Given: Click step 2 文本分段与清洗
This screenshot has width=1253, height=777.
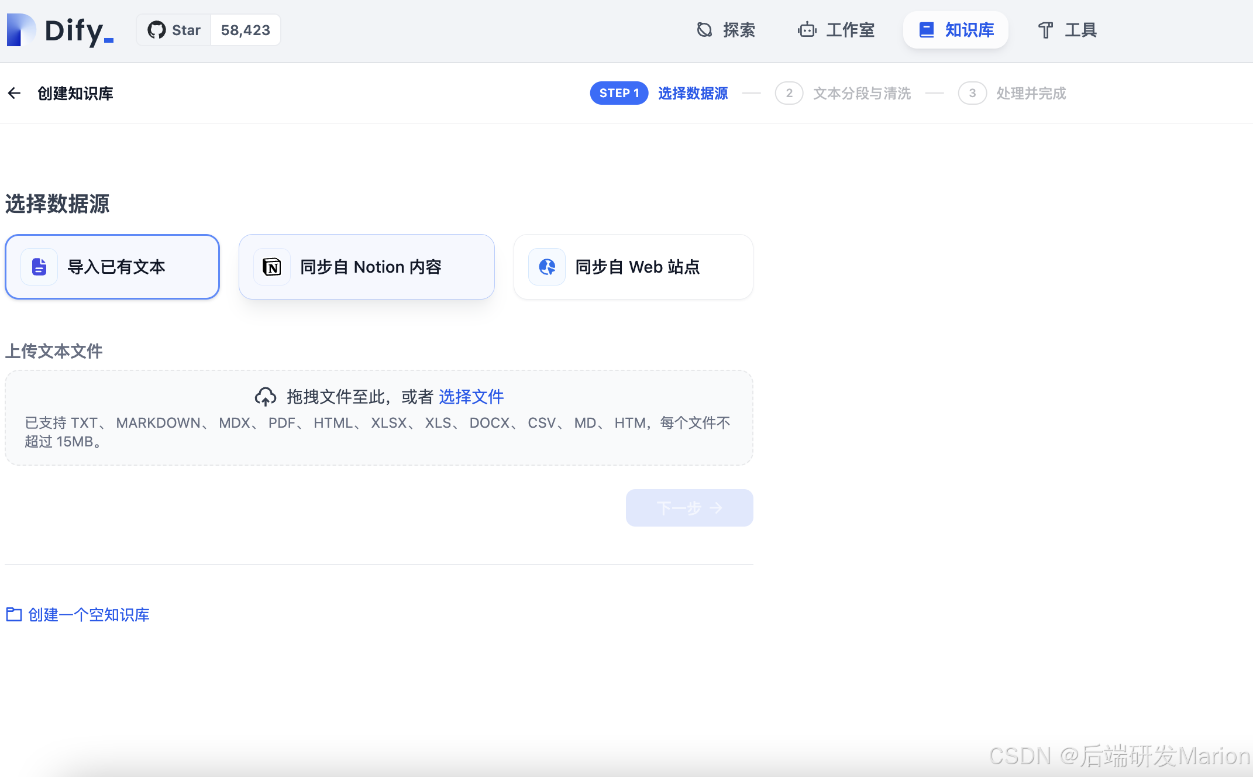Looking at the screenshot, I should pos(862,93).
